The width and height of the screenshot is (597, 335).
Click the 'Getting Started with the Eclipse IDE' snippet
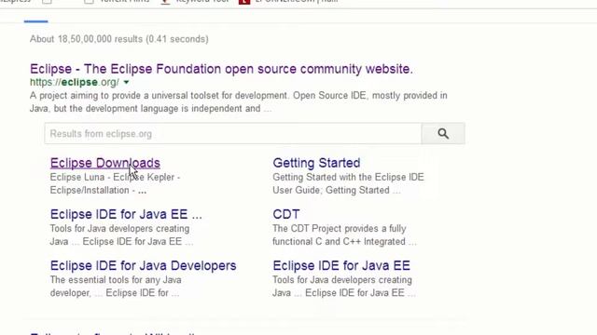(348, 178)
